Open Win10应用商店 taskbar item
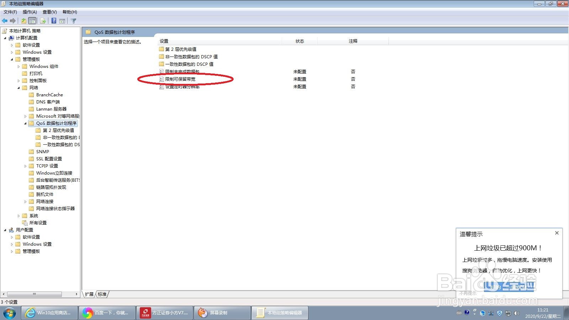569x320 pixels. point(49,313)
